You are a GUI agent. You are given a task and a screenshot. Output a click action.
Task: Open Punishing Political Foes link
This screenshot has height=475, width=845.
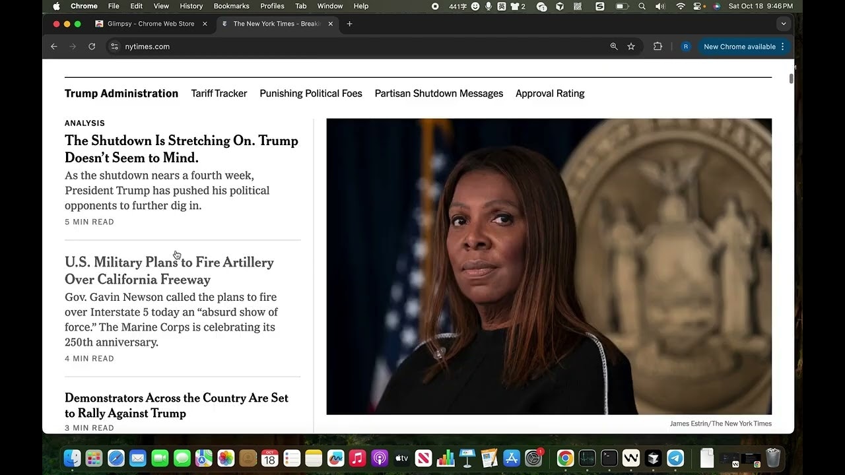[x=311, y=94]
